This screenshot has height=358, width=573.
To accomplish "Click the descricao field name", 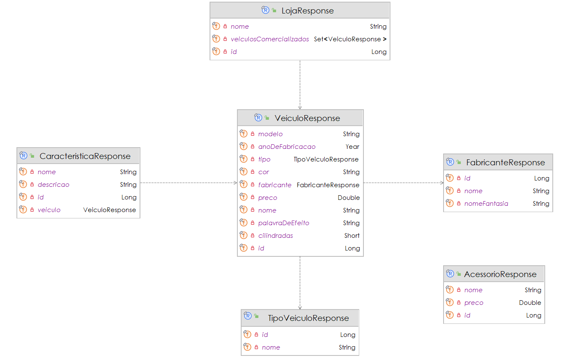I will click(x=54, y=185).
